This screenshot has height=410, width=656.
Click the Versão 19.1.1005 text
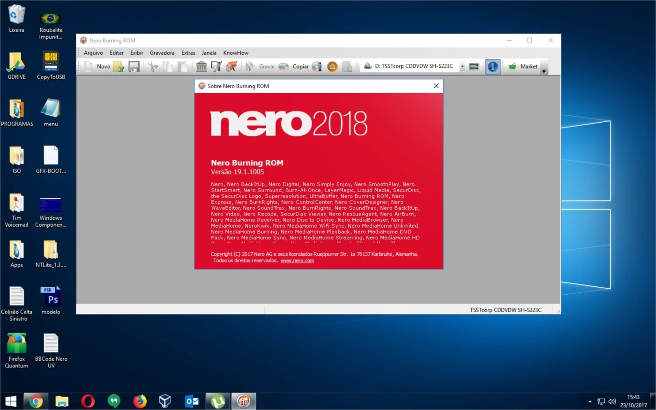tap(237, 172)
